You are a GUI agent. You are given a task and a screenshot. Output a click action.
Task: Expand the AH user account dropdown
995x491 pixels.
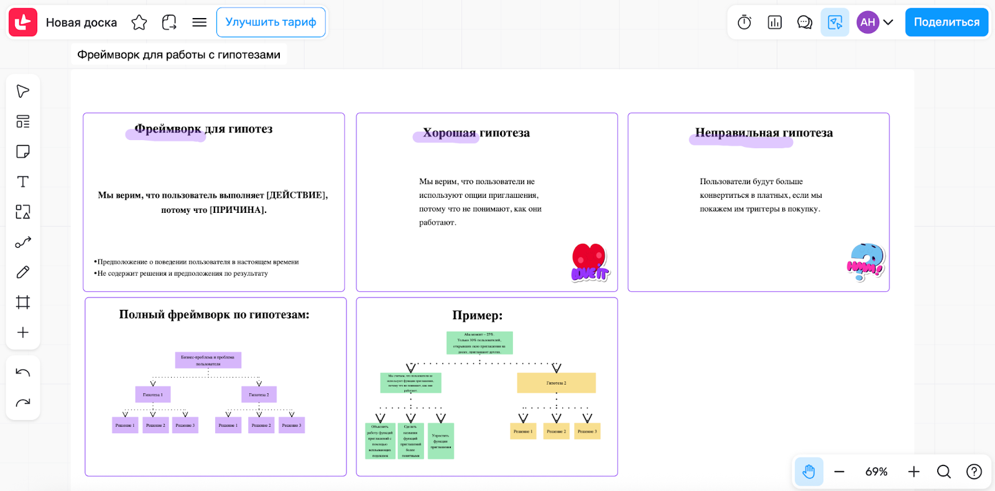click(x=888, y=22)
